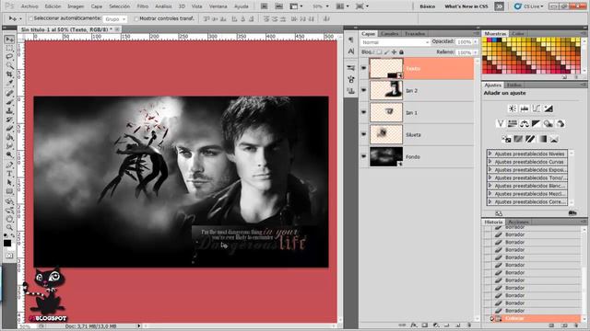Expand Ajustes preestablecidos Curvas
Screen dimensions: 590x331
pos(490,162)
